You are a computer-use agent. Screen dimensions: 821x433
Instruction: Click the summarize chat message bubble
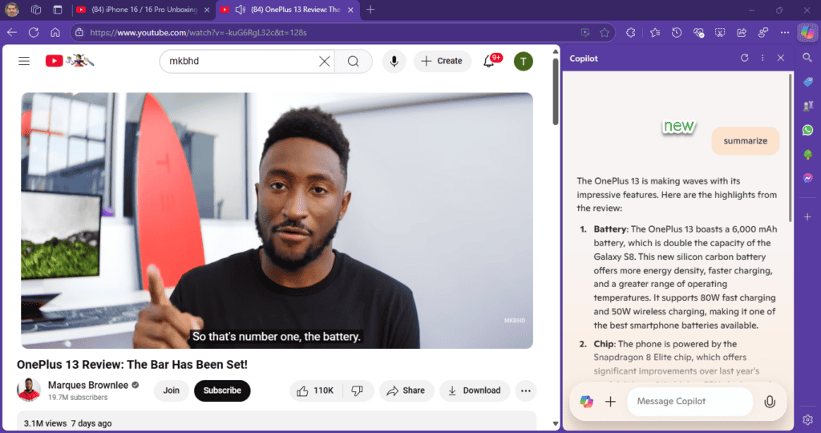point(745,141)
